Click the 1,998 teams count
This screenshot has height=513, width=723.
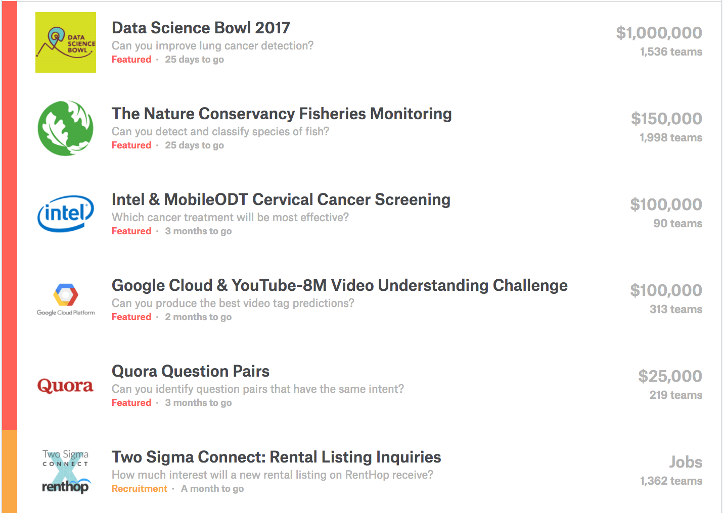[x=671, y=137]
